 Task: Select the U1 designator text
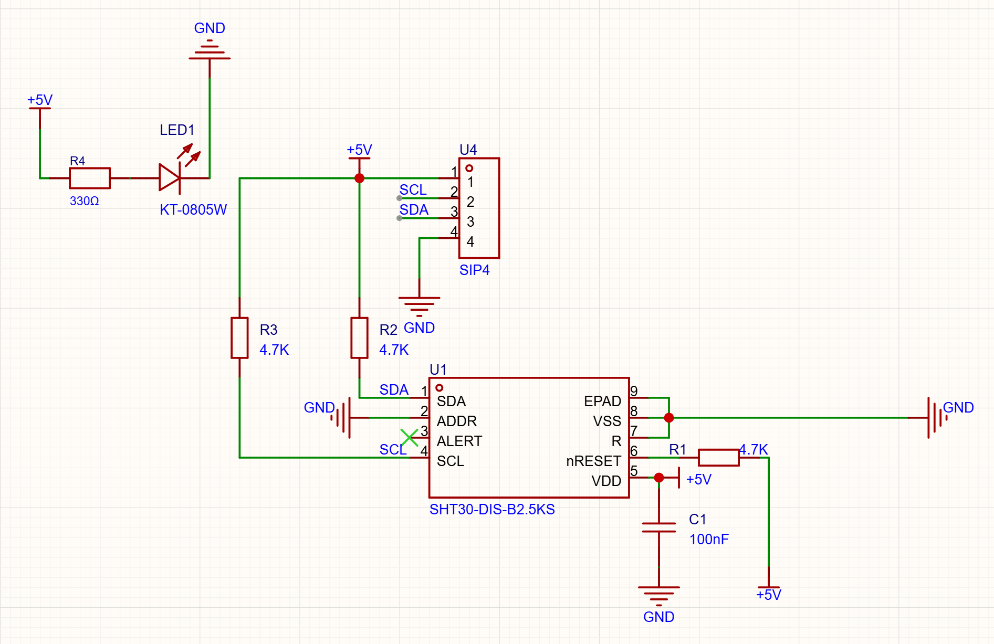438,369
